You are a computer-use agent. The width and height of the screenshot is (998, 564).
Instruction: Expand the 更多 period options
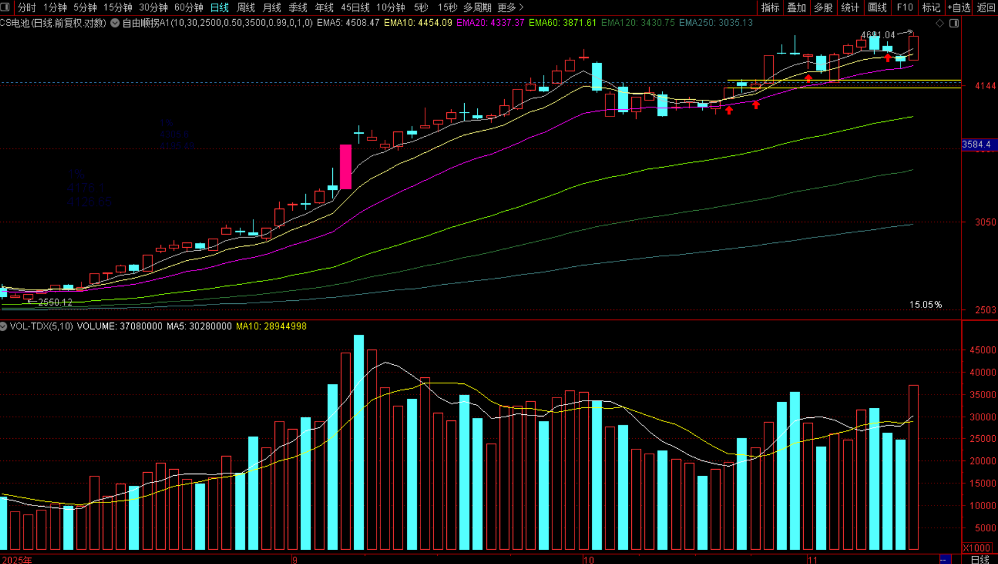[x=510, y=7]
